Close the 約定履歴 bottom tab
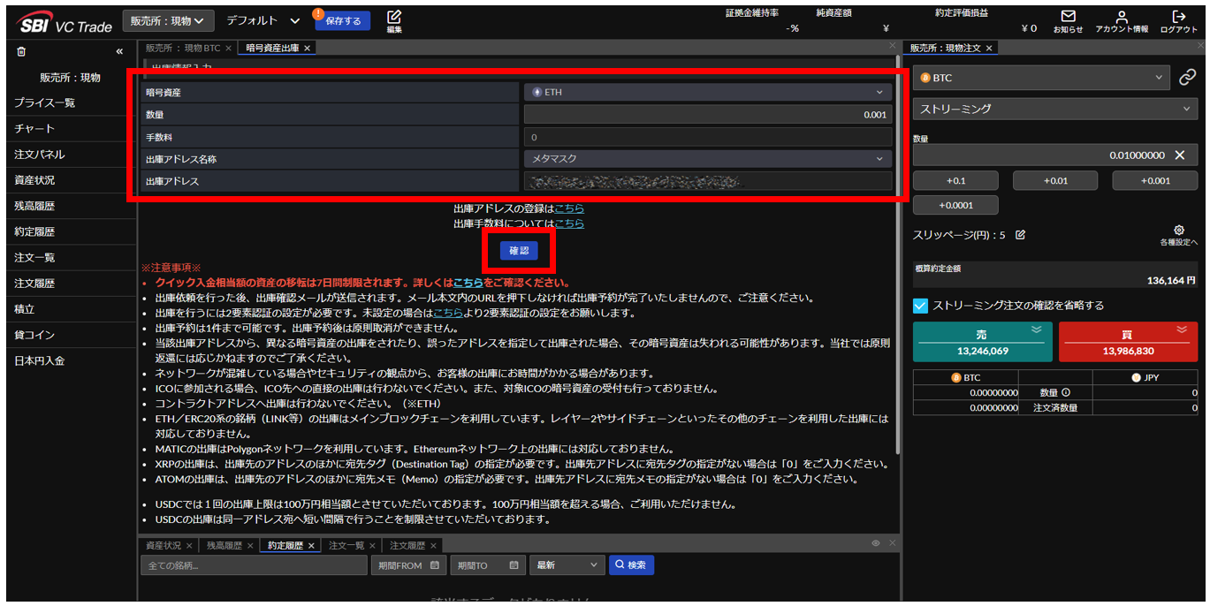Viewport: 1210px width, 606px height. point(311,546)
